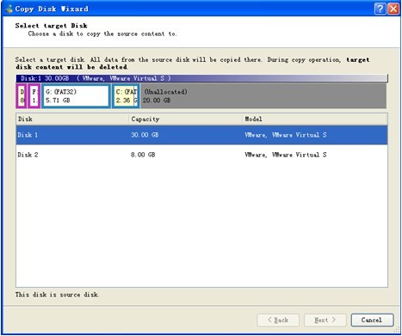Click the 'Select target Disk' heading

coord(52,26)
